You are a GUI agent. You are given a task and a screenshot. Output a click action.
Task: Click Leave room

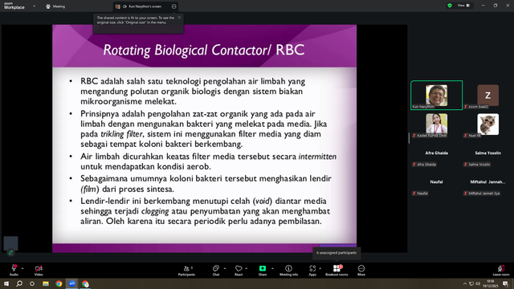501,270
